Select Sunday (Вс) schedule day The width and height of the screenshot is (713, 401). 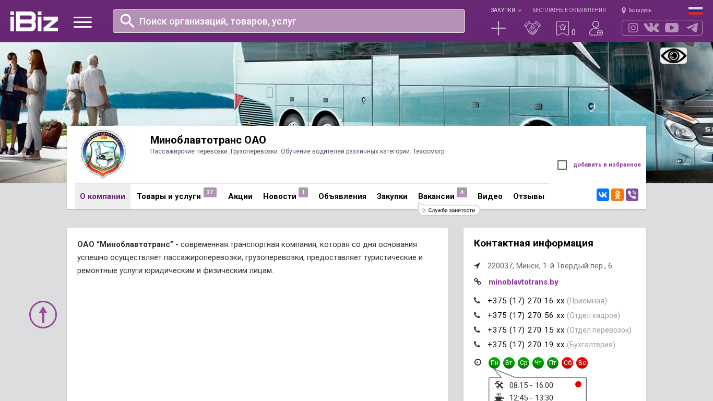click(582, 363)
